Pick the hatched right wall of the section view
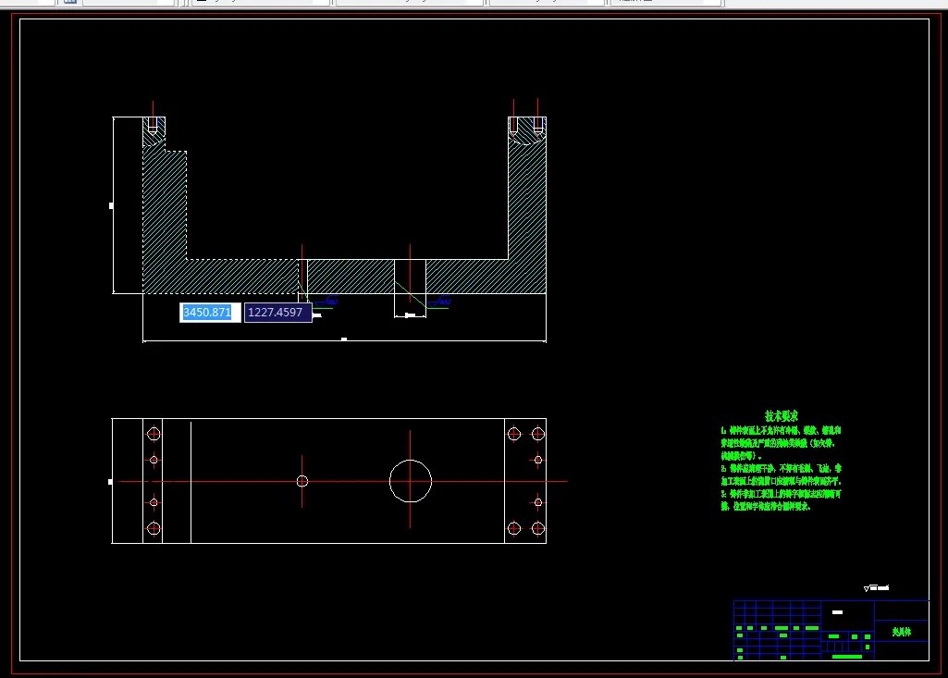This screenshot has height=678, width=948. coord(527,200)
